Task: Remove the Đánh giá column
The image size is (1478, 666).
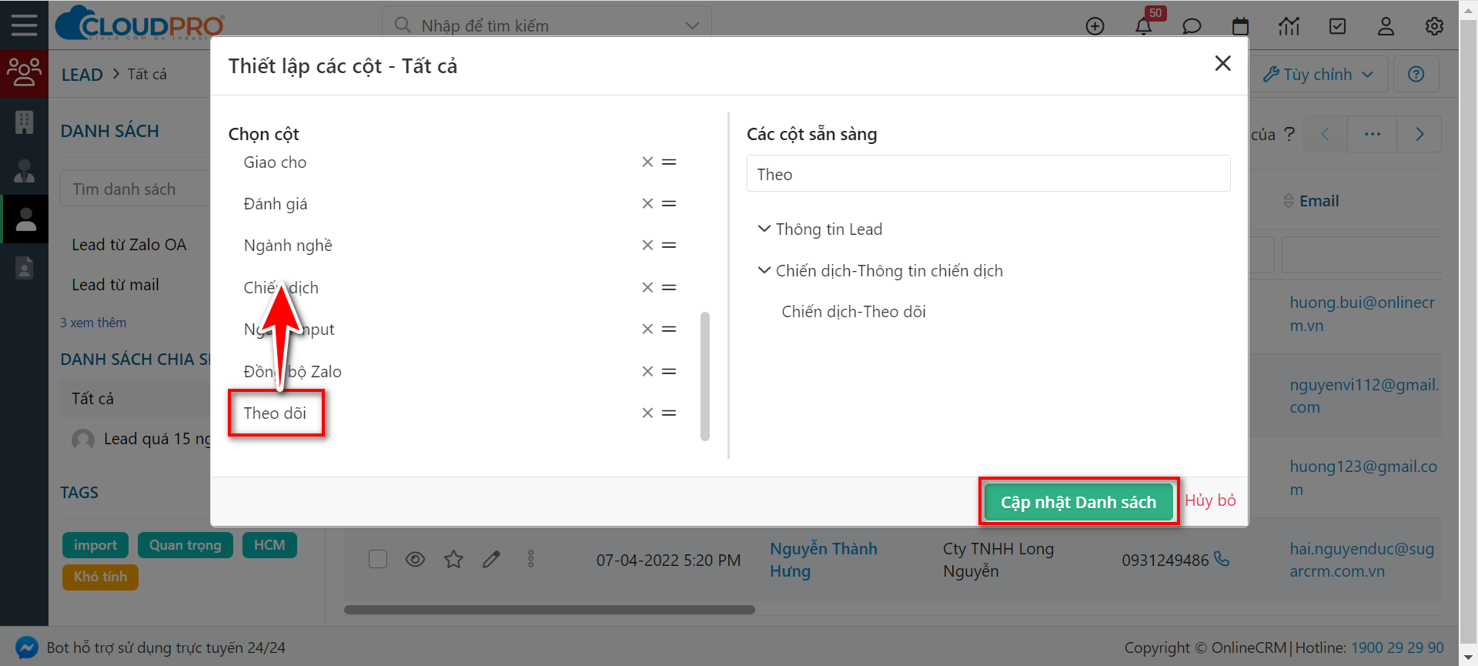Action: [x=647, y=203]
